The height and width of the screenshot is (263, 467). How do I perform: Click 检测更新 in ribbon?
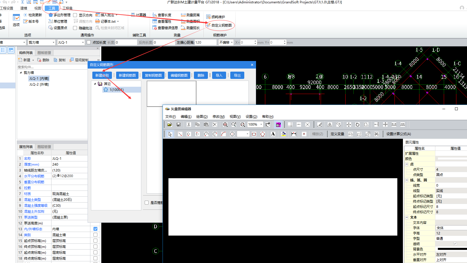[33, 15]
